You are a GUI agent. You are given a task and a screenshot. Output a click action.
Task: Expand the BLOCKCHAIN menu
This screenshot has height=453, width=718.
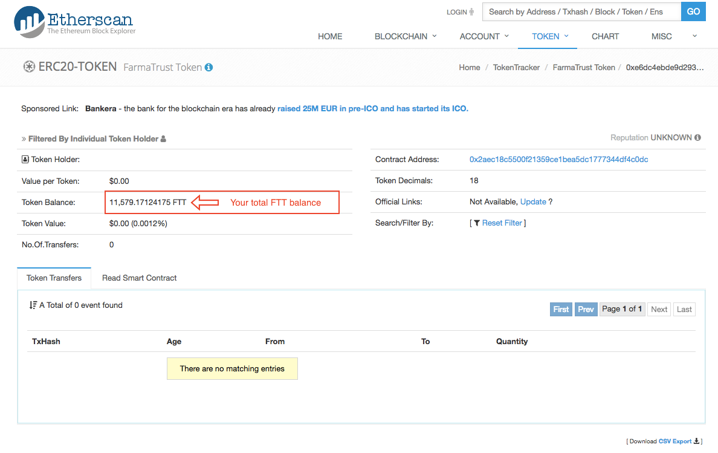pos(406,36)
